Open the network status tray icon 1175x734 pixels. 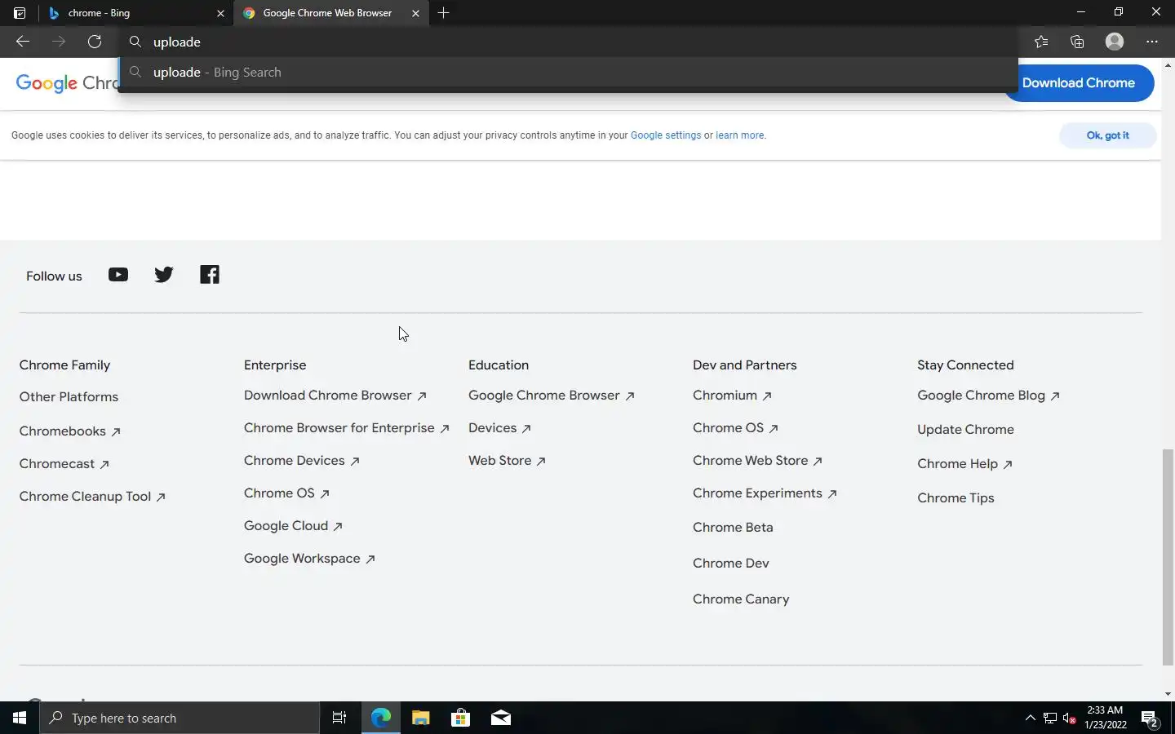click(1050, 719)
